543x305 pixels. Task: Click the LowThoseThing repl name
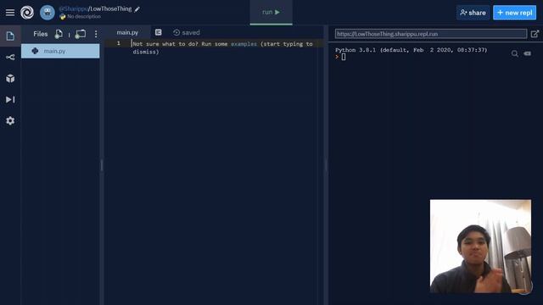111,8
